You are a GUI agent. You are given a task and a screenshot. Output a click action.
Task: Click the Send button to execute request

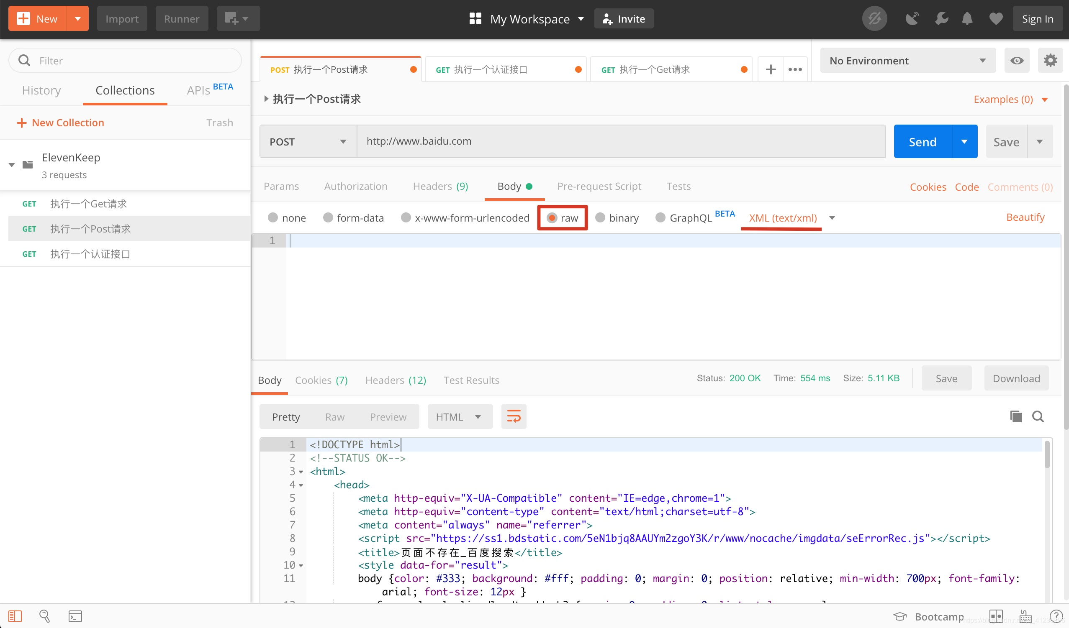921,141
